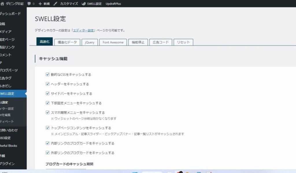This screenshot has width=296, height=173.
Task: Open お問い合わせ in the sidebar
Action: click(9, 130)
